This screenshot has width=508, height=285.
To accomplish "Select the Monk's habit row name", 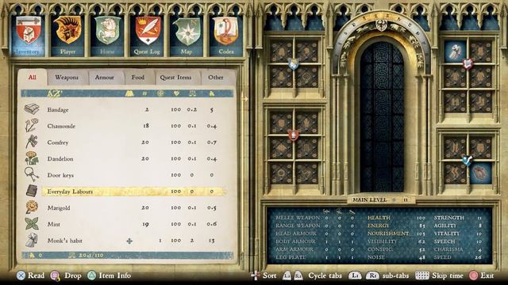I will tap(65, 241).
